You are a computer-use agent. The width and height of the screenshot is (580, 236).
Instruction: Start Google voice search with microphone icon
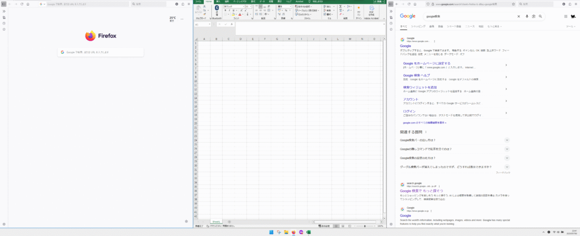[x=527, y=16]
